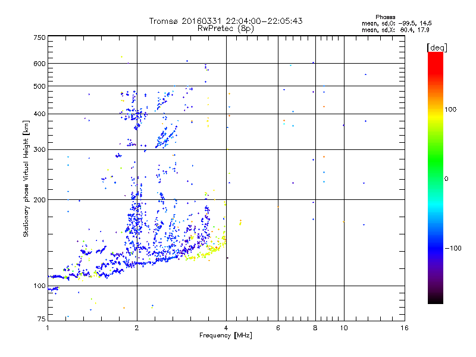This screenshot has width=476, height=357.
Task: Click the y-axis tick label '500'
Action: coord(39,86)
